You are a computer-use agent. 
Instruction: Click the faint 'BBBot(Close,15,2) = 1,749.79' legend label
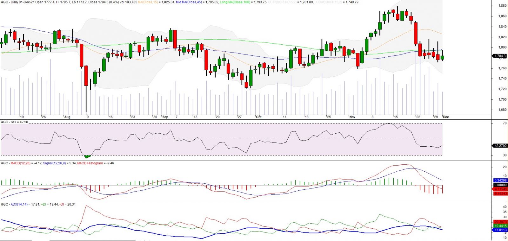[x=336, y=2]
